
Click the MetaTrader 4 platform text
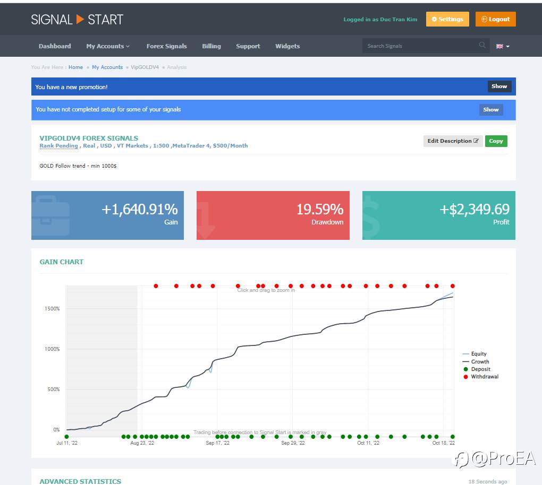tap(191, 146)
